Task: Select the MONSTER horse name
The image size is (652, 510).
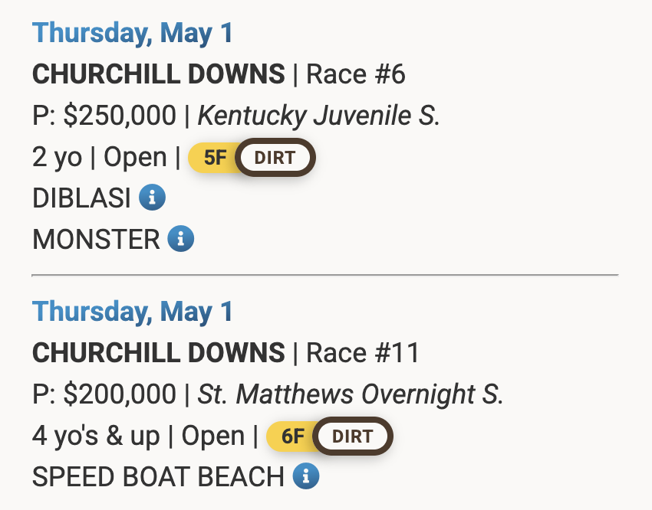Action: click(x=96, y=240)
